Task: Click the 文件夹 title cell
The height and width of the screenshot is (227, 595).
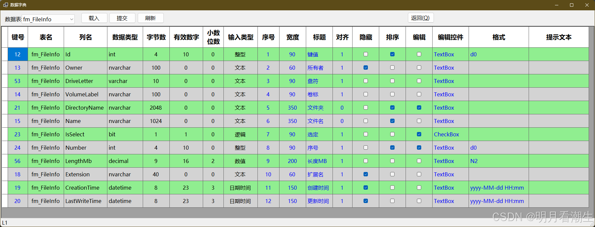Action: pyautogui.click(x=319, y=108)
